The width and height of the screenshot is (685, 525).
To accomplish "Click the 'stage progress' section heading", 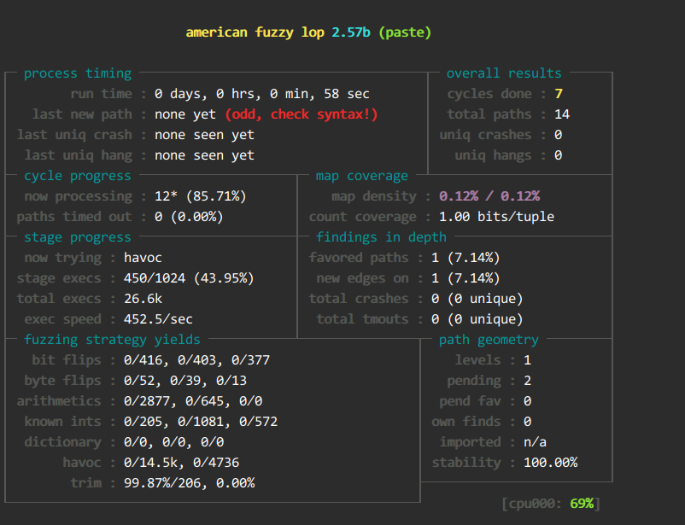I will [x=78, y=237].
